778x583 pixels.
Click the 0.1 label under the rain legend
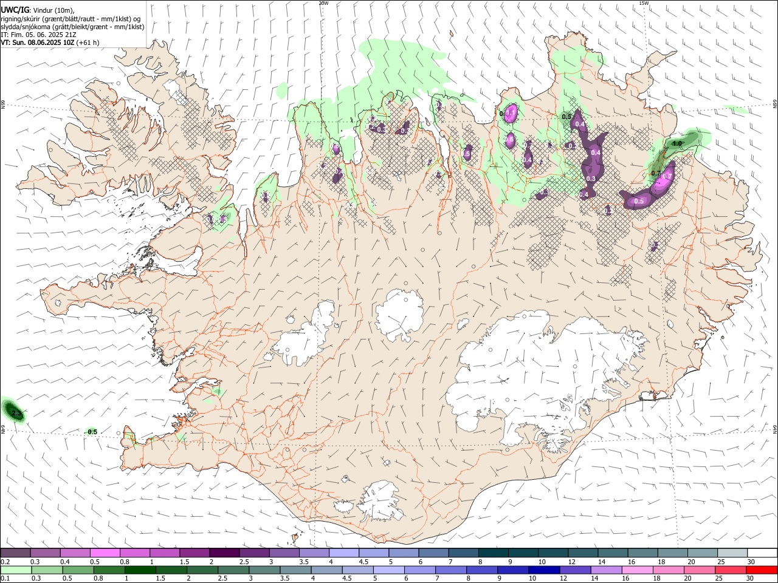tap(5, 579)
